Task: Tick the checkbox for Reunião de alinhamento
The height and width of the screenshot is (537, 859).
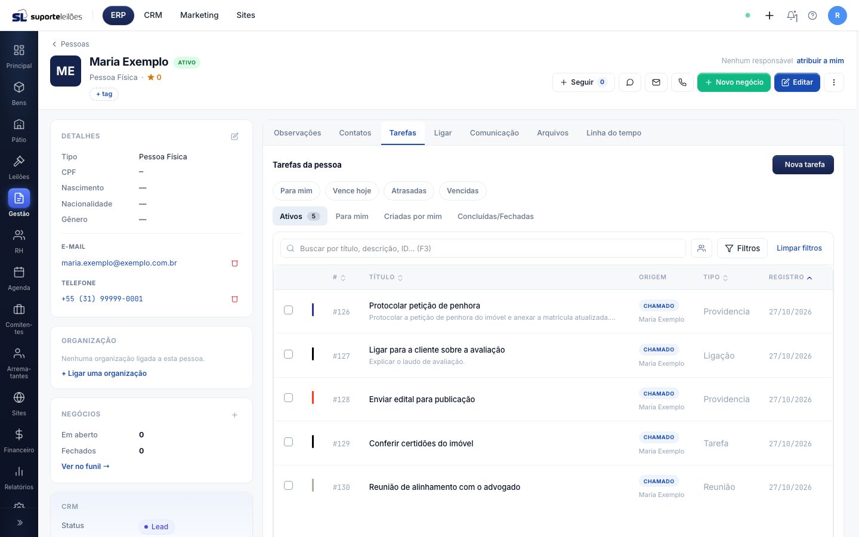Action: tap(289, 486)
